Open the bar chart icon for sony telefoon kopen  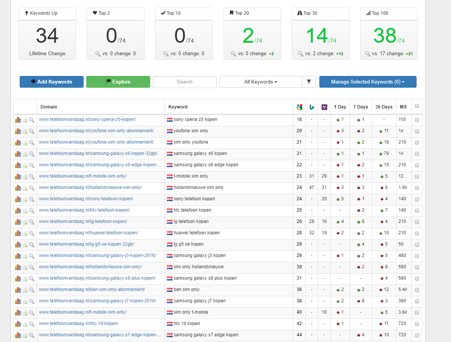pyautogui.click(x=18, y=199)
